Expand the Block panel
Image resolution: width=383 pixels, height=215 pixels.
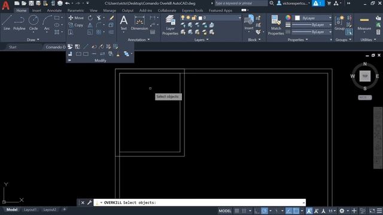254,39
